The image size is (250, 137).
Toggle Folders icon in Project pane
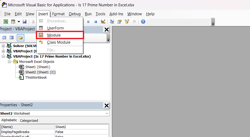click(x=20, y=38)
